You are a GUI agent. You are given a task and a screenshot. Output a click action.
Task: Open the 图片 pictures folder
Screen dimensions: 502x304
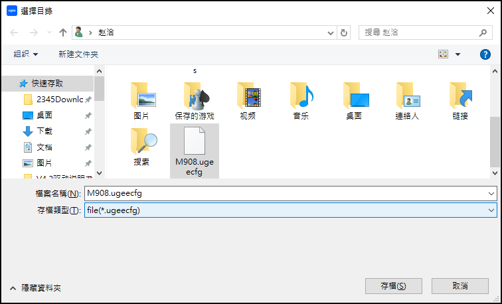pos(141,98)
